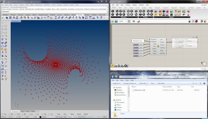Click the Burn button in Explorer
The height and width of the screenshot is (119, 208).
point(152,83)
